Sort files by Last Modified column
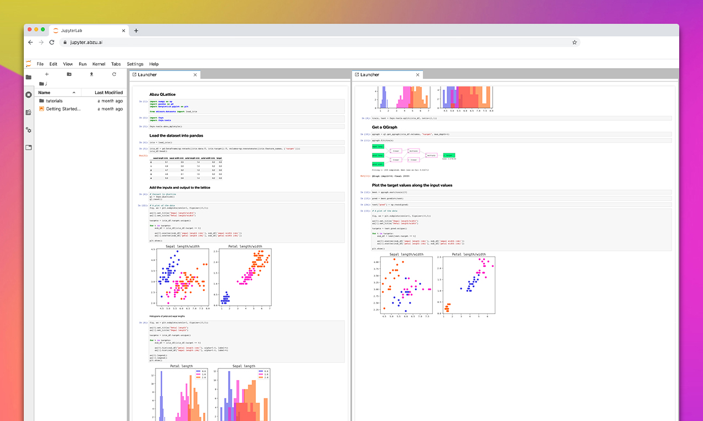The width and height of the screenshot is (703, 421). click(x=108, y=93)
